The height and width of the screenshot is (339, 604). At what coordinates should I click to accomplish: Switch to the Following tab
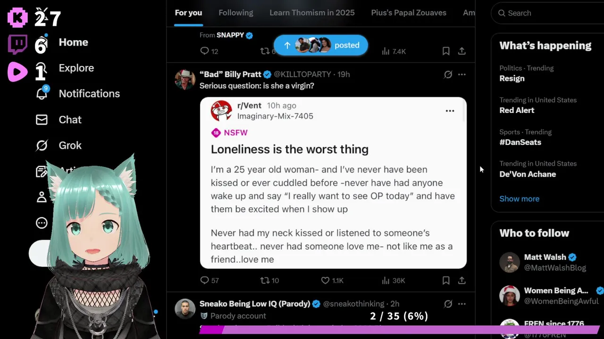pos(236,13)
